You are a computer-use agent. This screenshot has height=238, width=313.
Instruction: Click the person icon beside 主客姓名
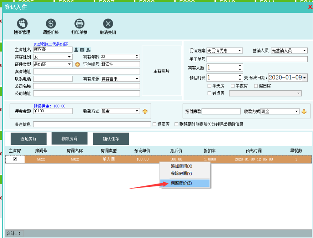pos(76,50)
